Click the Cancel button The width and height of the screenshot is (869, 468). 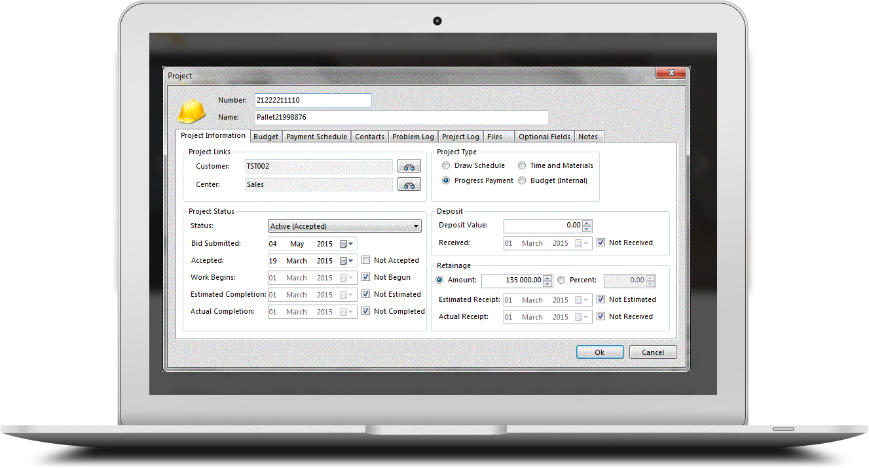pyautogui.click(x=652, y=352)
